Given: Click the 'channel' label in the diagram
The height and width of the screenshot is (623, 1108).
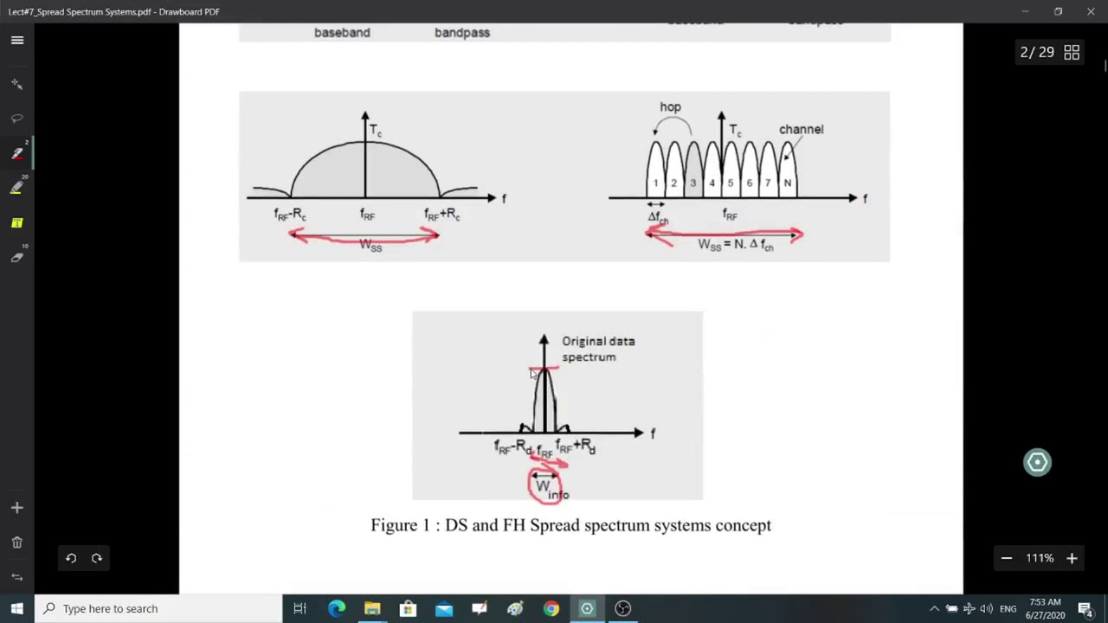Looking at the screenshot, I should [801, 129].
